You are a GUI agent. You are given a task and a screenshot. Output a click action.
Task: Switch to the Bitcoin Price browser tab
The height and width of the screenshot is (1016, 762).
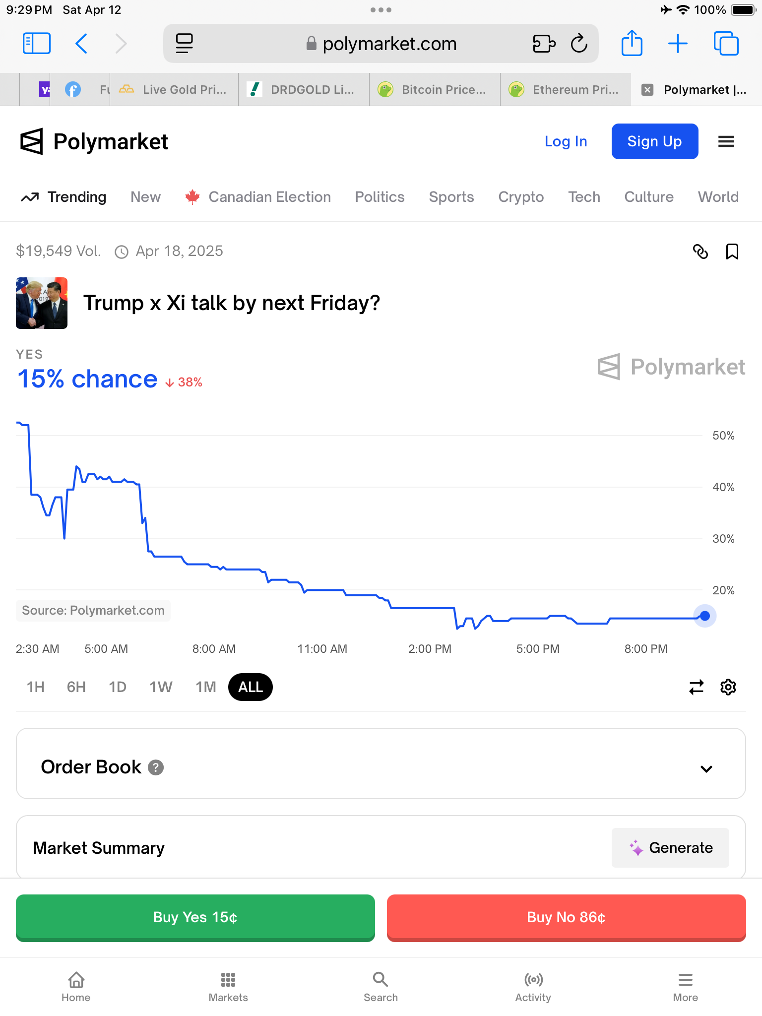tap(435, 90)
